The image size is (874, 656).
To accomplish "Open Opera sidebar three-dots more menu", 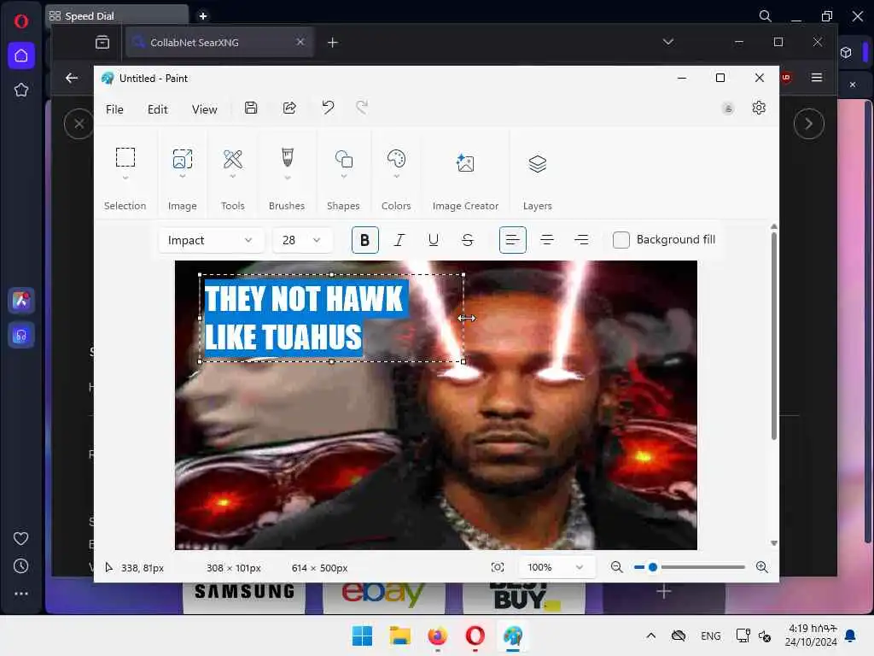I will coord(21,594).
